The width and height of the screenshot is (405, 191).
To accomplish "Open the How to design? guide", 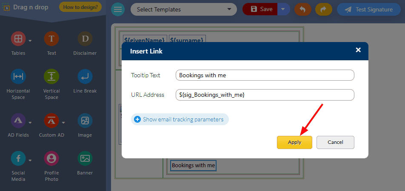I will 80,7.
